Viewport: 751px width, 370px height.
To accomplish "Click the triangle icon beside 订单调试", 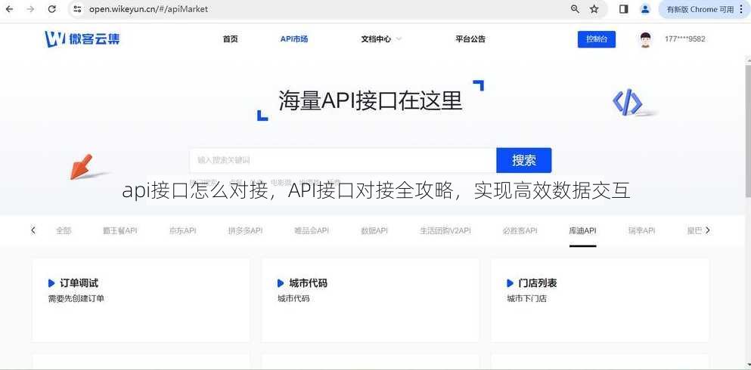I will 51,283.
